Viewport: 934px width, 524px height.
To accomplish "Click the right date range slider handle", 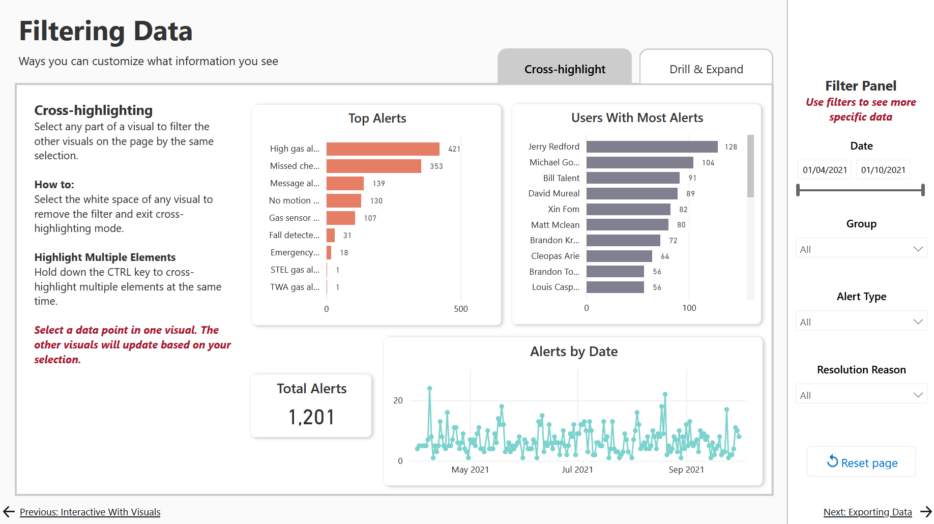I will click(922, 190).
